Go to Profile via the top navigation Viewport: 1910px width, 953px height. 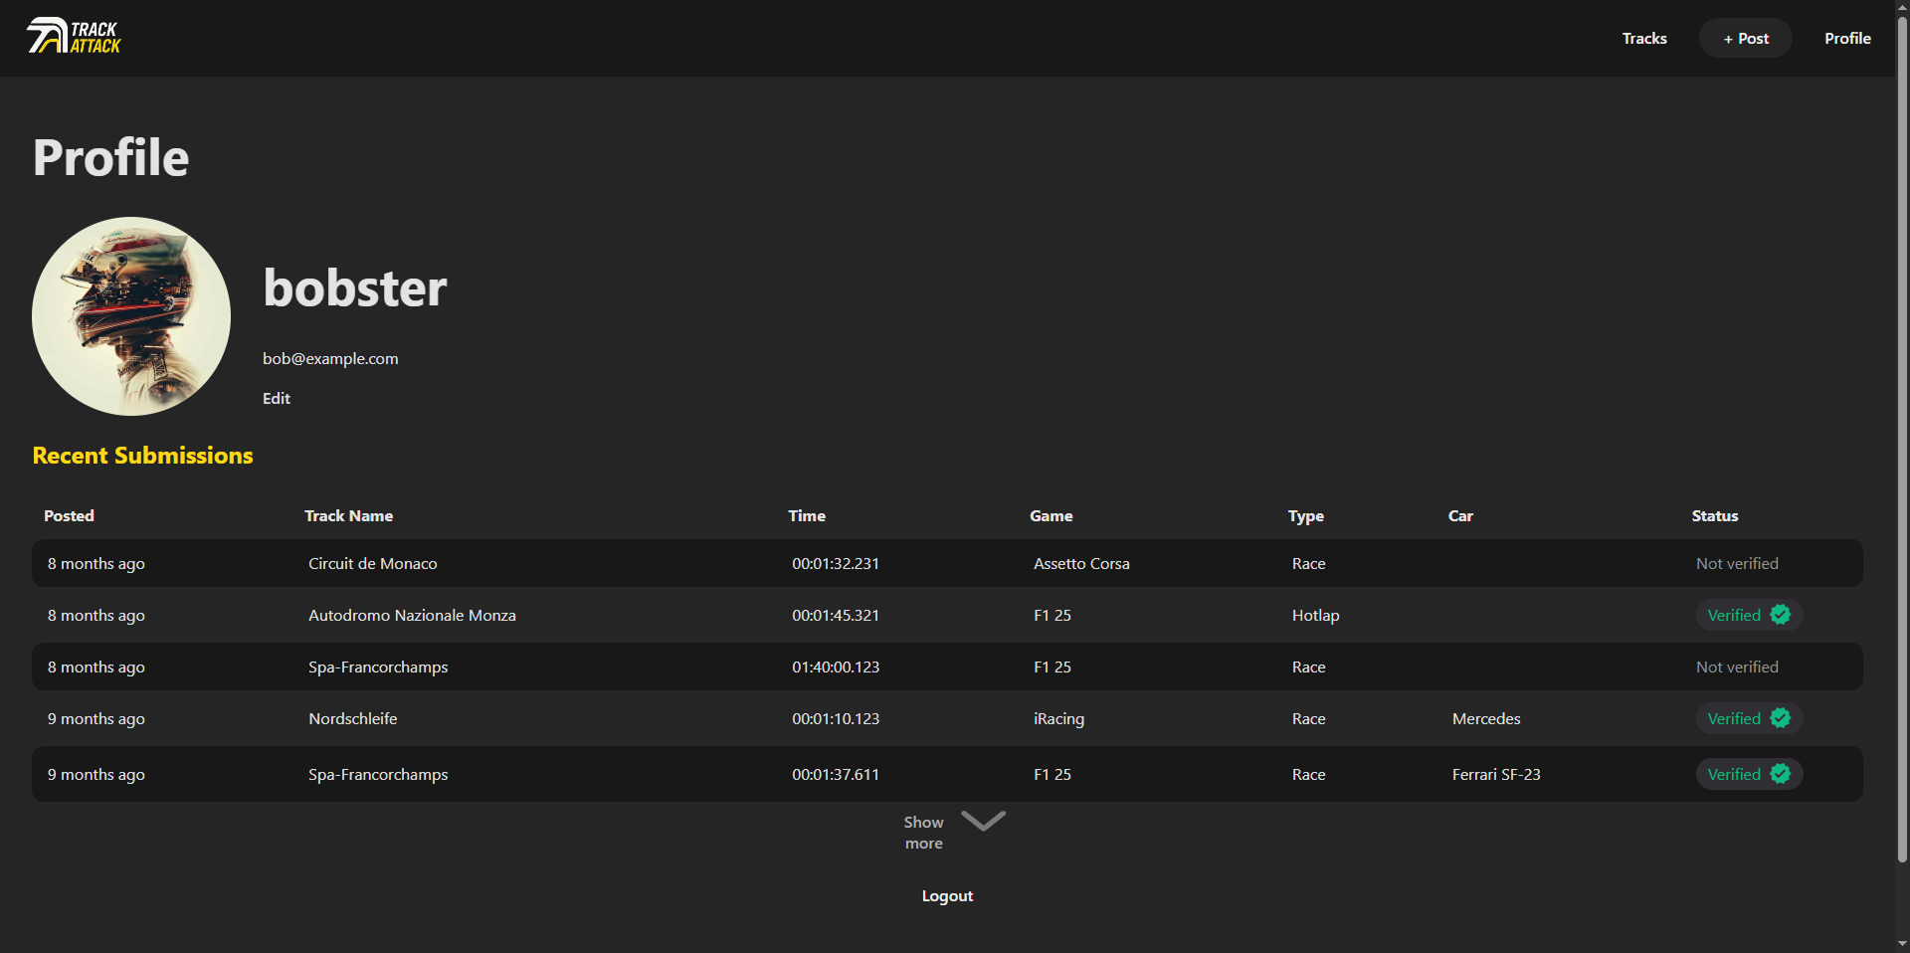[x=1847, y=38]
